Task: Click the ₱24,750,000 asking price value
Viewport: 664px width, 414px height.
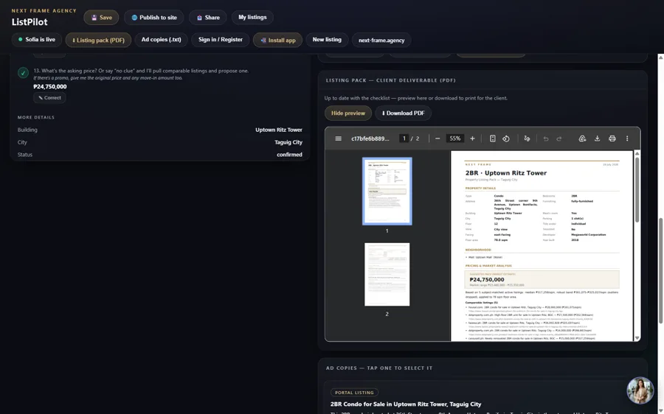Action: pyautogui.click(x=50, y=87)
